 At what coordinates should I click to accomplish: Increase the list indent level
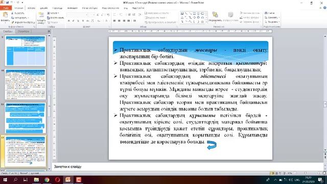point(134,15)
